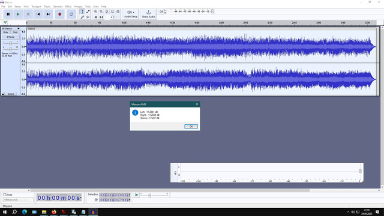
Task: Open the Transport menu
Action: (36, 7)
